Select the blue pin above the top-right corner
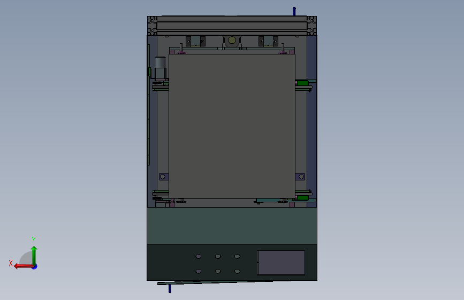This screenshot has height=300, width=464. pos(294,11)
